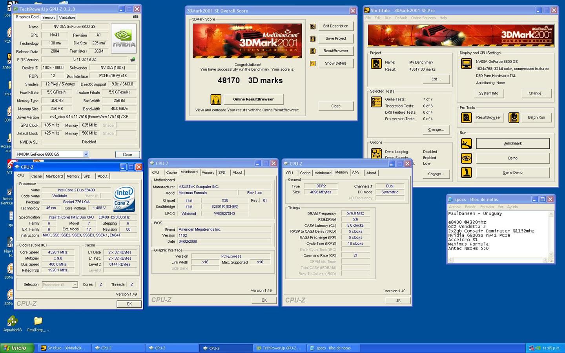The height and width of the screenshot is (353, 565).
Task: Click the Project icon in 3DMark2001 SE Pro
Action: (x=376, y=64)
